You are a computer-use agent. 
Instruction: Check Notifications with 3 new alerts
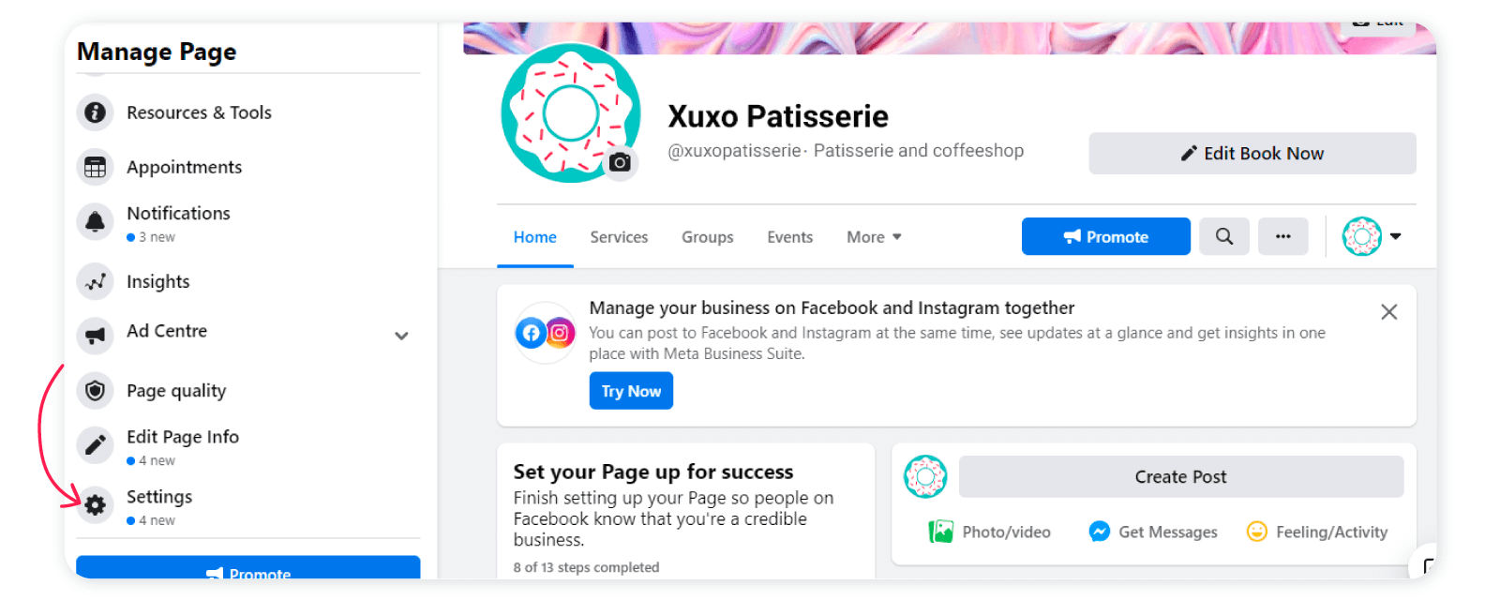pyautogui.click(x=95, y=221)
